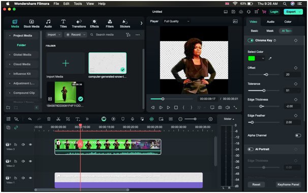The height and width of the screenshot is (193, 308).
Task: Hide the Video 1 track
Action: pos(30,178)
